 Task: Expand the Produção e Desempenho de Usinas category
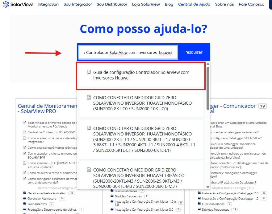coord(52,209)
